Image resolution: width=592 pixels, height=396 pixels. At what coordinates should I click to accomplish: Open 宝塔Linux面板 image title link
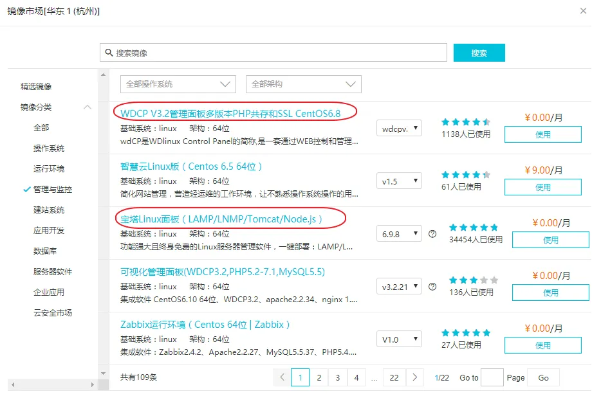coord(221,219)
